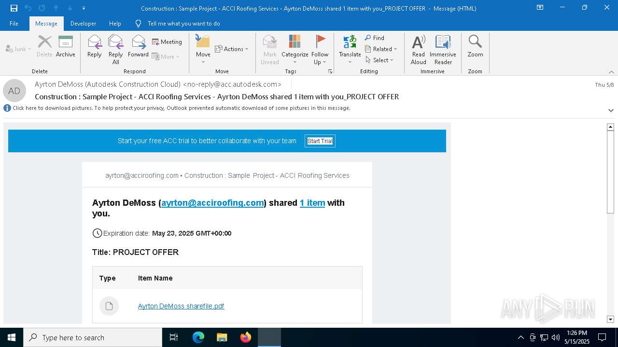Click Find in the Editing group
The image size is (618, 347).
click(374, 38)
